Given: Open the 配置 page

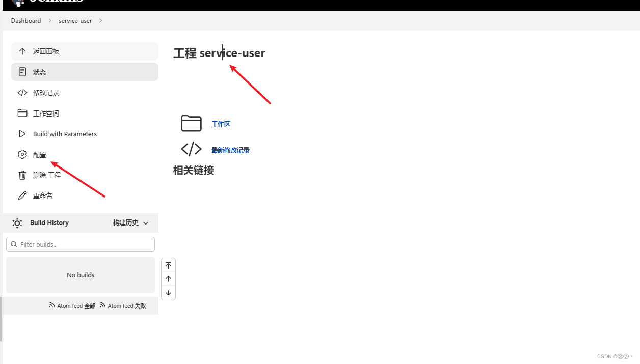Looking at the screenshot, I should pos(85,154).
